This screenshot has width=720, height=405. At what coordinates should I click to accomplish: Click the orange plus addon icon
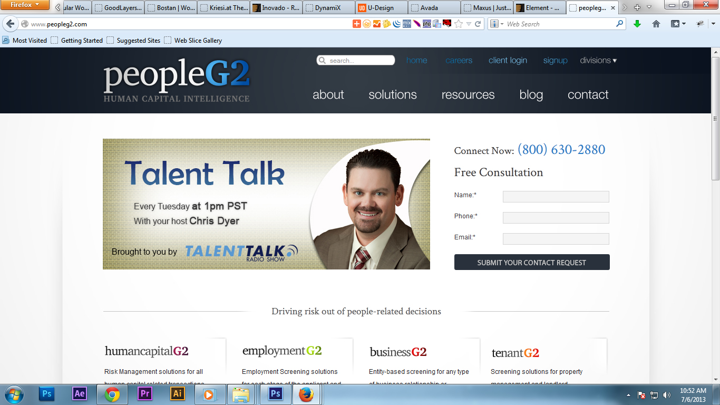pos(357,24)
